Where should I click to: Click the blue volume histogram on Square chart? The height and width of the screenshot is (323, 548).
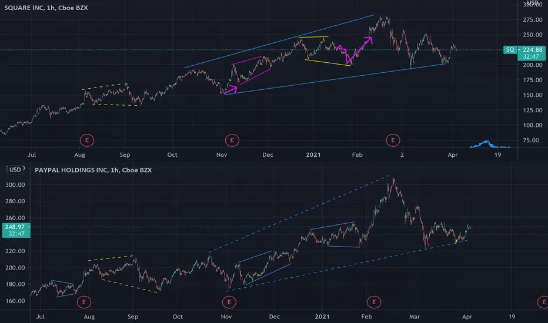(489, 144)
